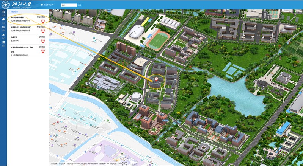Open the 紫金港校区 campus dropdown
The height and width of the screenshot is (166, 303).
pos(49,5)
